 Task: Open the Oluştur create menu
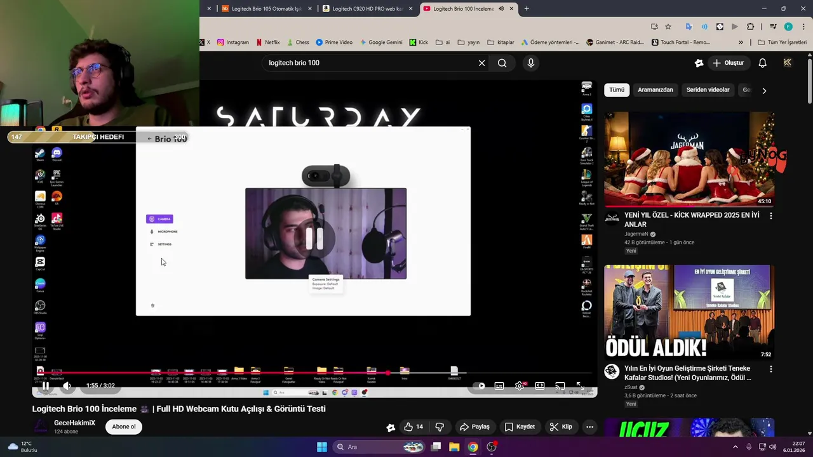728,63
